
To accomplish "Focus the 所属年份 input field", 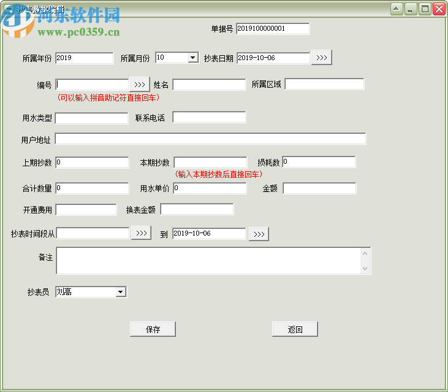I will (85, 58).
